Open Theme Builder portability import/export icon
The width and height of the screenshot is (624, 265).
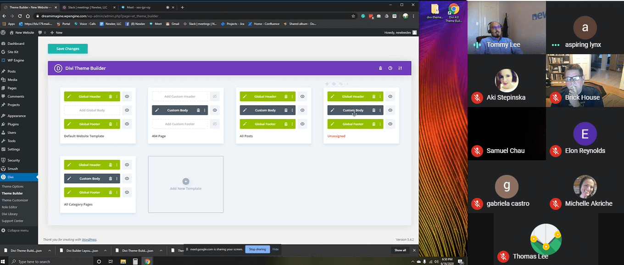[x=400, y=68]
